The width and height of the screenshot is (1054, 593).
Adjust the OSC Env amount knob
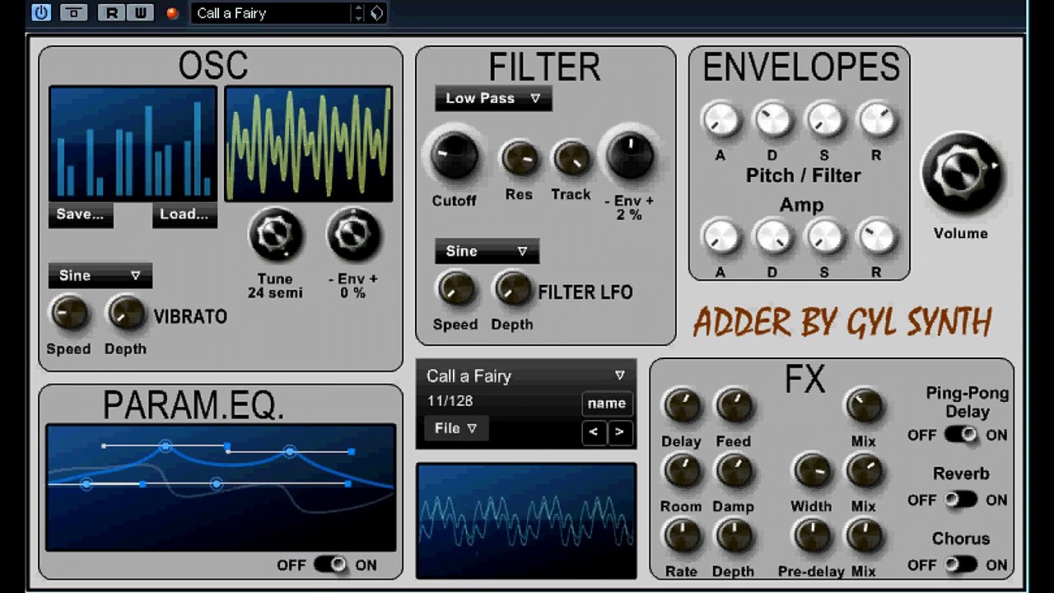[x=353, y=236]
